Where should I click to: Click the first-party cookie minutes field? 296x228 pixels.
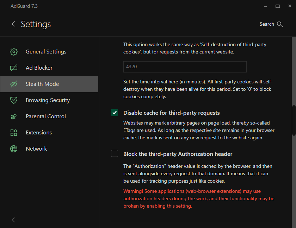pyautogui.click(x=185, y=67)
